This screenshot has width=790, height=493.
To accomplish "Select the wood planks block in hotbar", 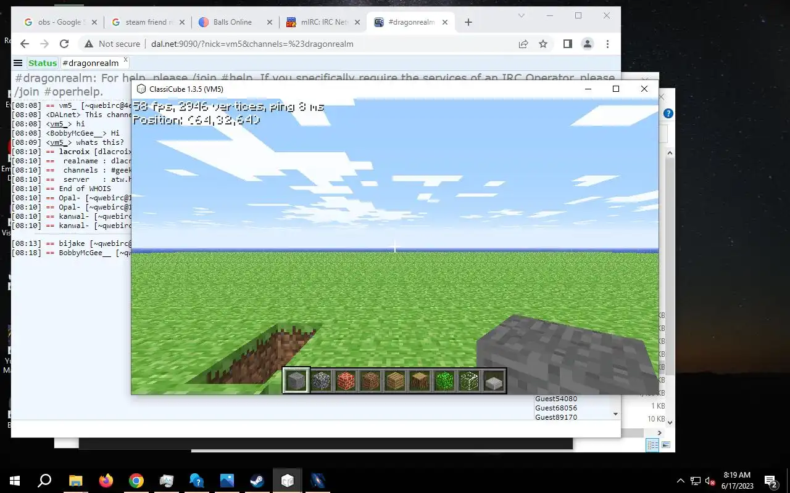I will [395, 381].
